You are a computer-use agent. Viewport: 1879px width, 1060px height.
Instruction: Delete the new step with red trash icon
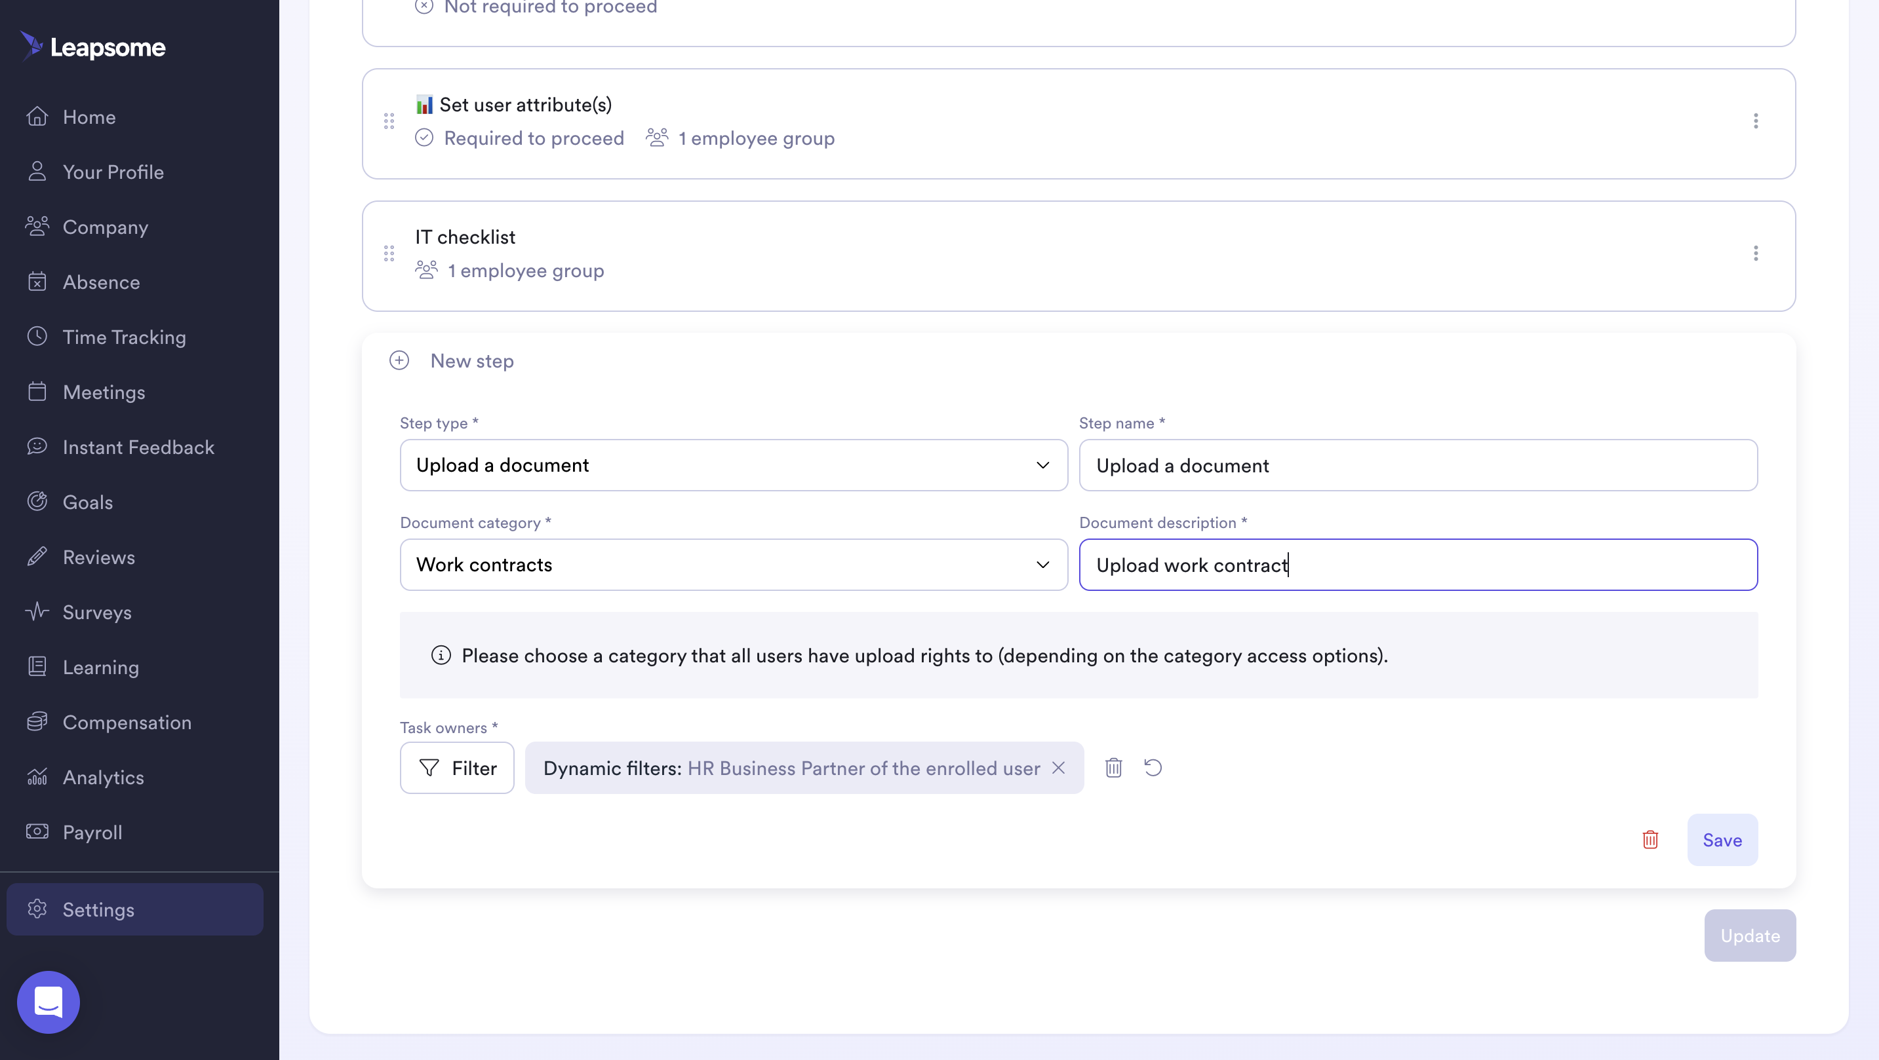point(1651,840)
